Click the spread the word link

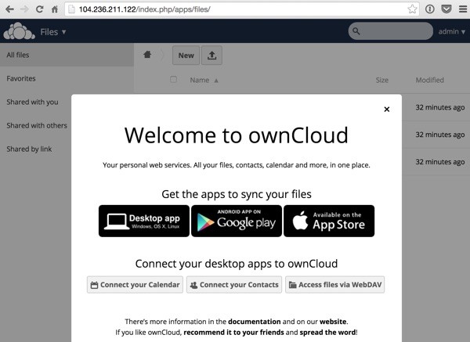pos(327,332)
